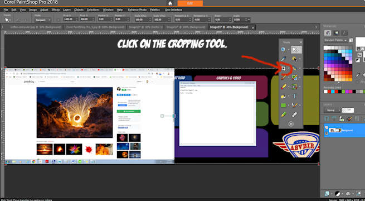The height and width of the screenshot is (201, 365).
Task: Click the plus button below the tool icons
Action: tap(291, 124)
